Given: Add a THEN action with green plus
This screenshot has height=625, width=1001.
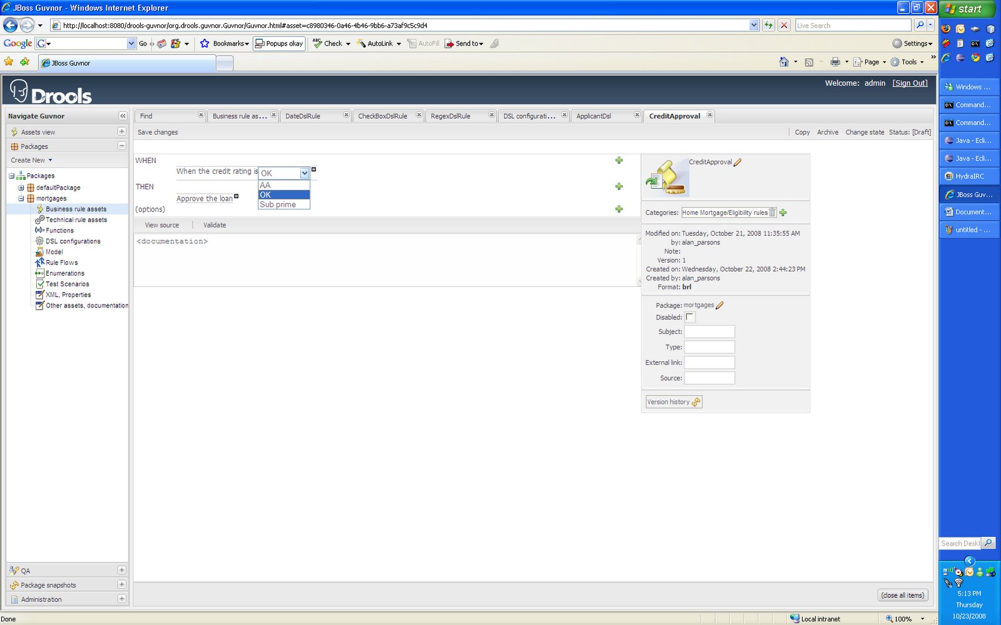Looking at the screenshot, I should pos(619,186).
